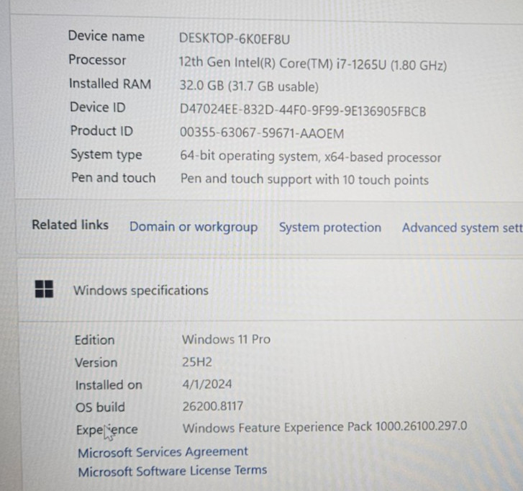Open the Domain or workgroup link

pos(194,227)
